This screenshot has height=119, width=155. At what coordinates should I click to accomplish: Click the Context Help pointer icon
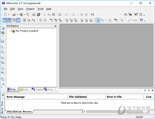[136, 15]
